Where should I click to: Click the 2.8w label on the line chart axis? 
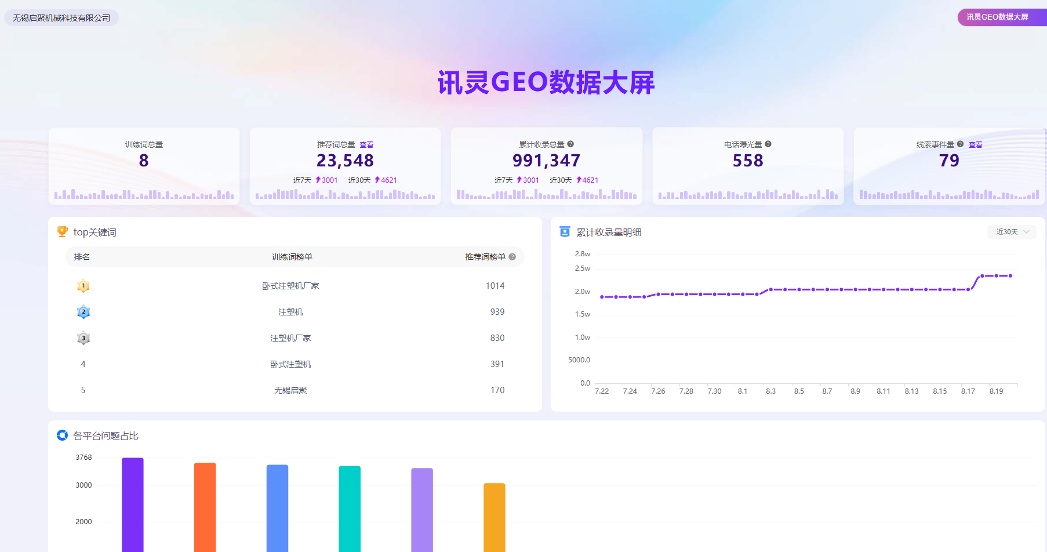(x=583, y=254)
